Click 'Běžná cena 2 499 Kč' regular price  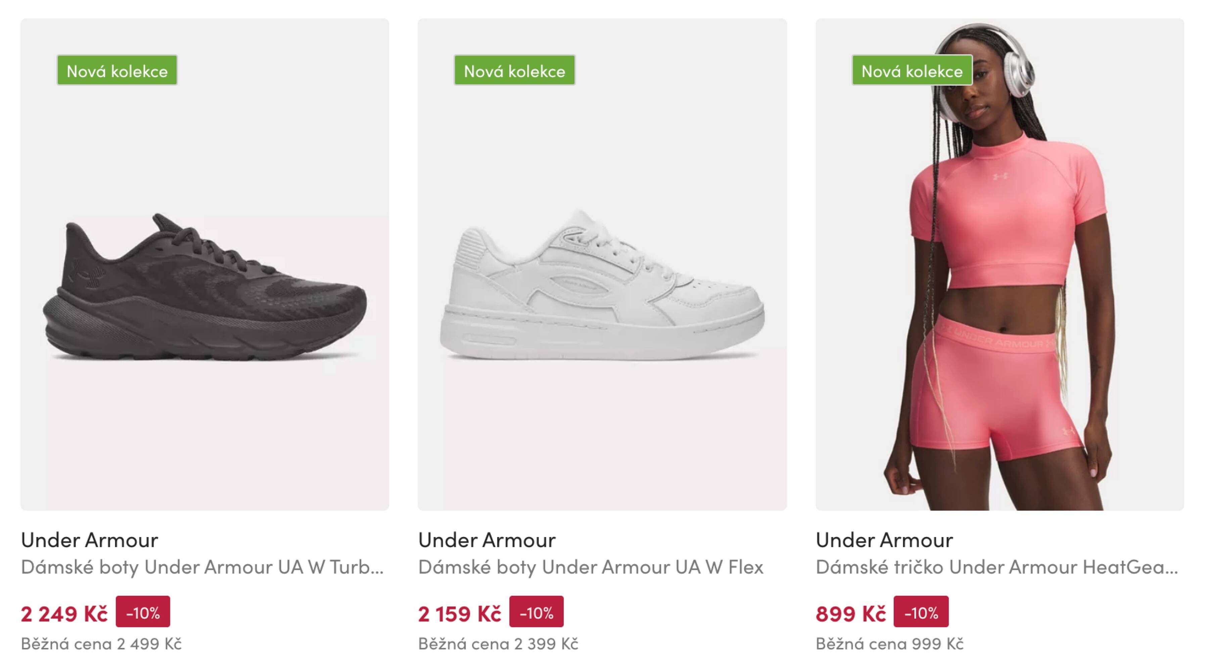tap(101, 644)
